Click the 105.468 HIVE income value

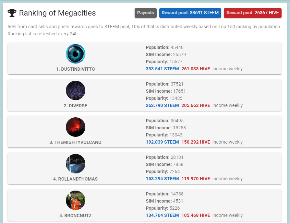(x=196, y=215)
